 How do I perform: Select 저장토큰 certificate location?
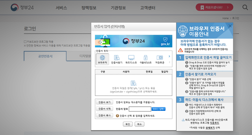[160, 59]
